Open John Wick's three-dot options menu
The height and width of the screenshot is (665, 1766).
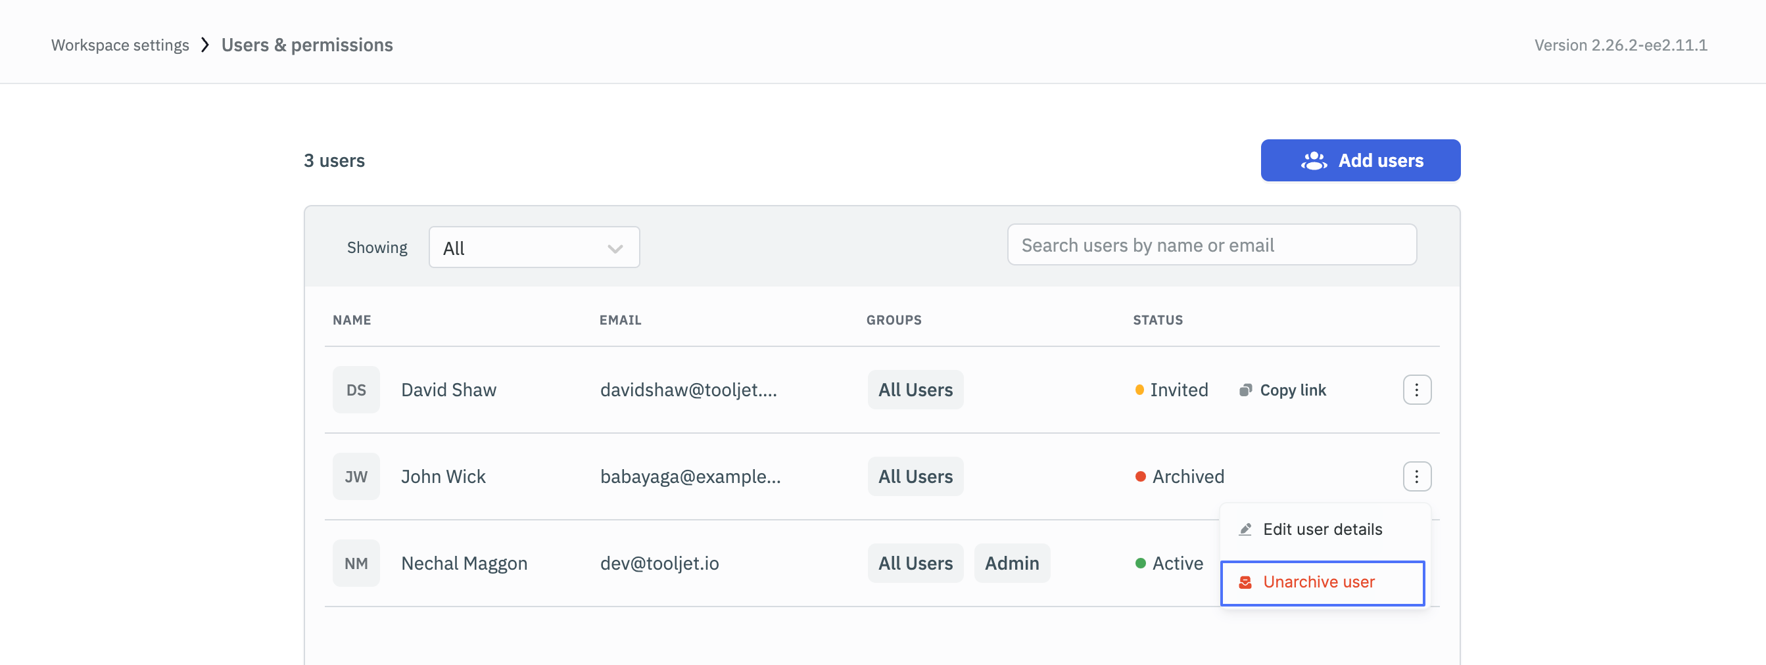coord(1416,476)
